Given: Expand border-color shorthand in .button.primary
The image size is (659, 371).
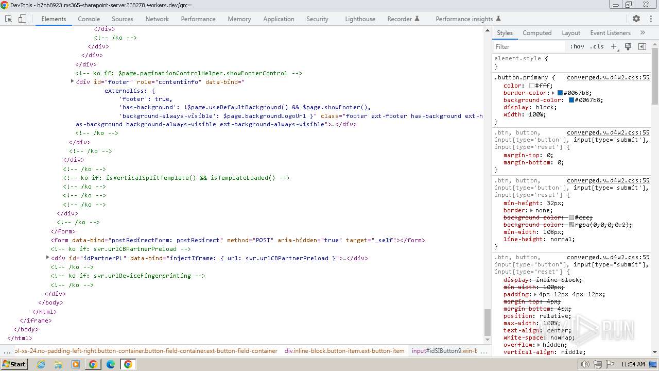Looking at the screenshot, I should [553, 93].
